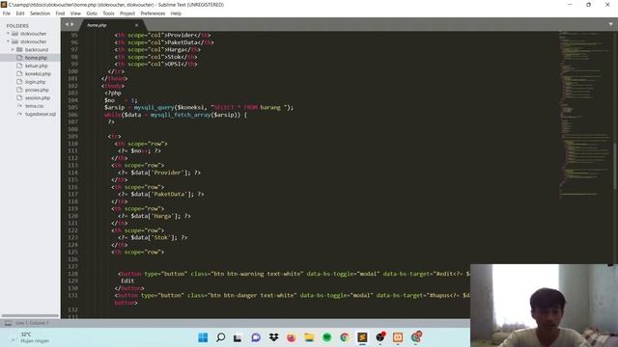The image size is (618, 347).
Task: Place cursor on $data['Stok'] line
Action: click(x=153, y=238)
